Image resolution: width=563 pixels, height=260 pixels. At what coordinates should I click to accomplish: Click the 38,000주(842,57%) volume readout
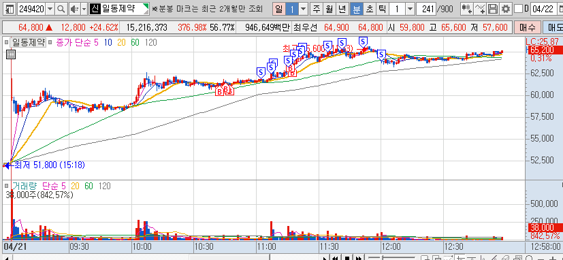39,195
